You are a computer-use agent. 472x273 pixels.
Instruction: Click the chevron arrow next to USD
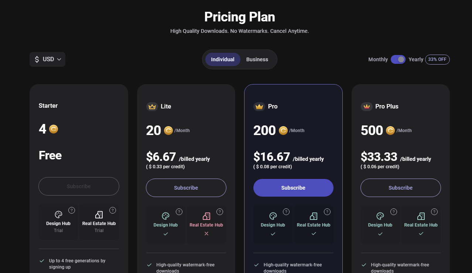(x=59, y=59)
